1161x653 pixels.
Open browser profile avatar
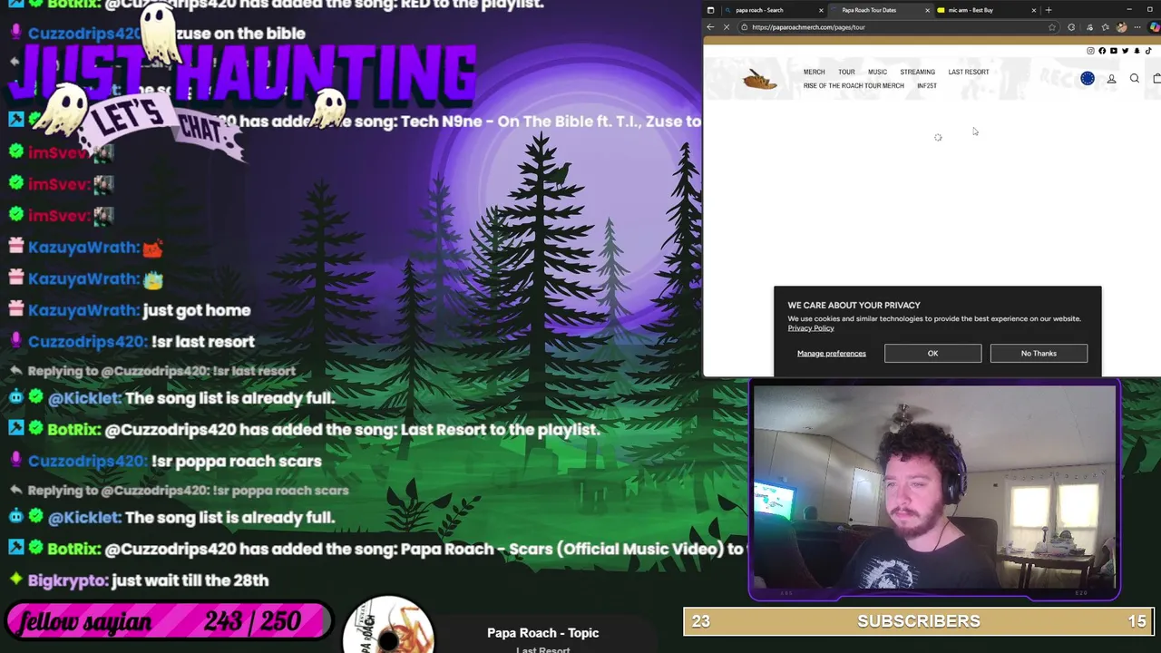(1121, 27)
